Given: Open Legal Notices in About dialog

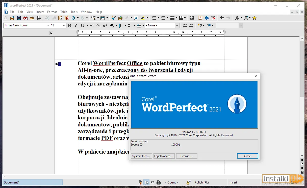Looking at the screenshot, I should coord(164,156).
